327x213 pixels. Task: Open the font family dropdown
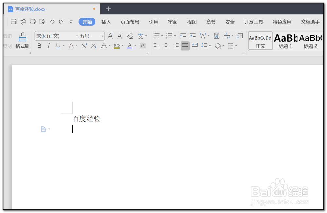pos(77,36)
